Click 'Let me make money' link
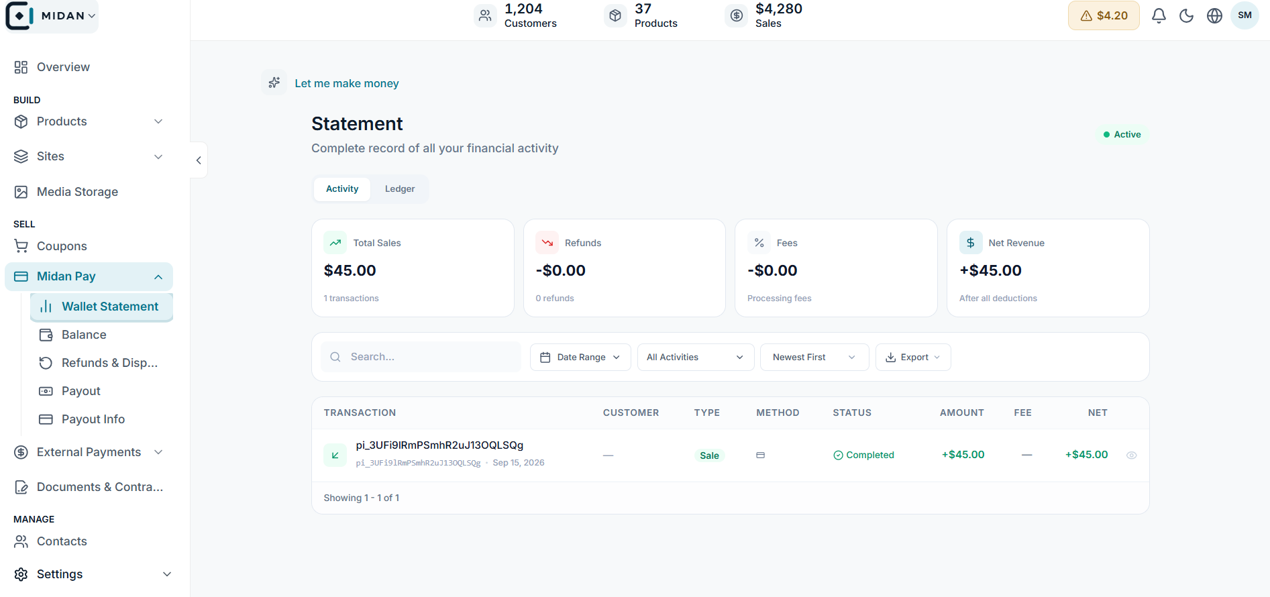Image resolution: width=1270 pixels, height=597 pixels. (x=347, y=83)
